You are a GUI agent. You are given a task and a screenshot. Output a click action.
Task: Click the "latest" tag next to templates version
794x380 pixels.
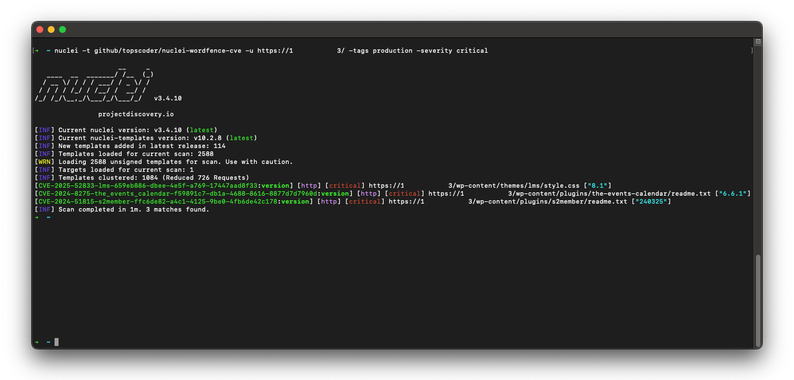(242, 137)
